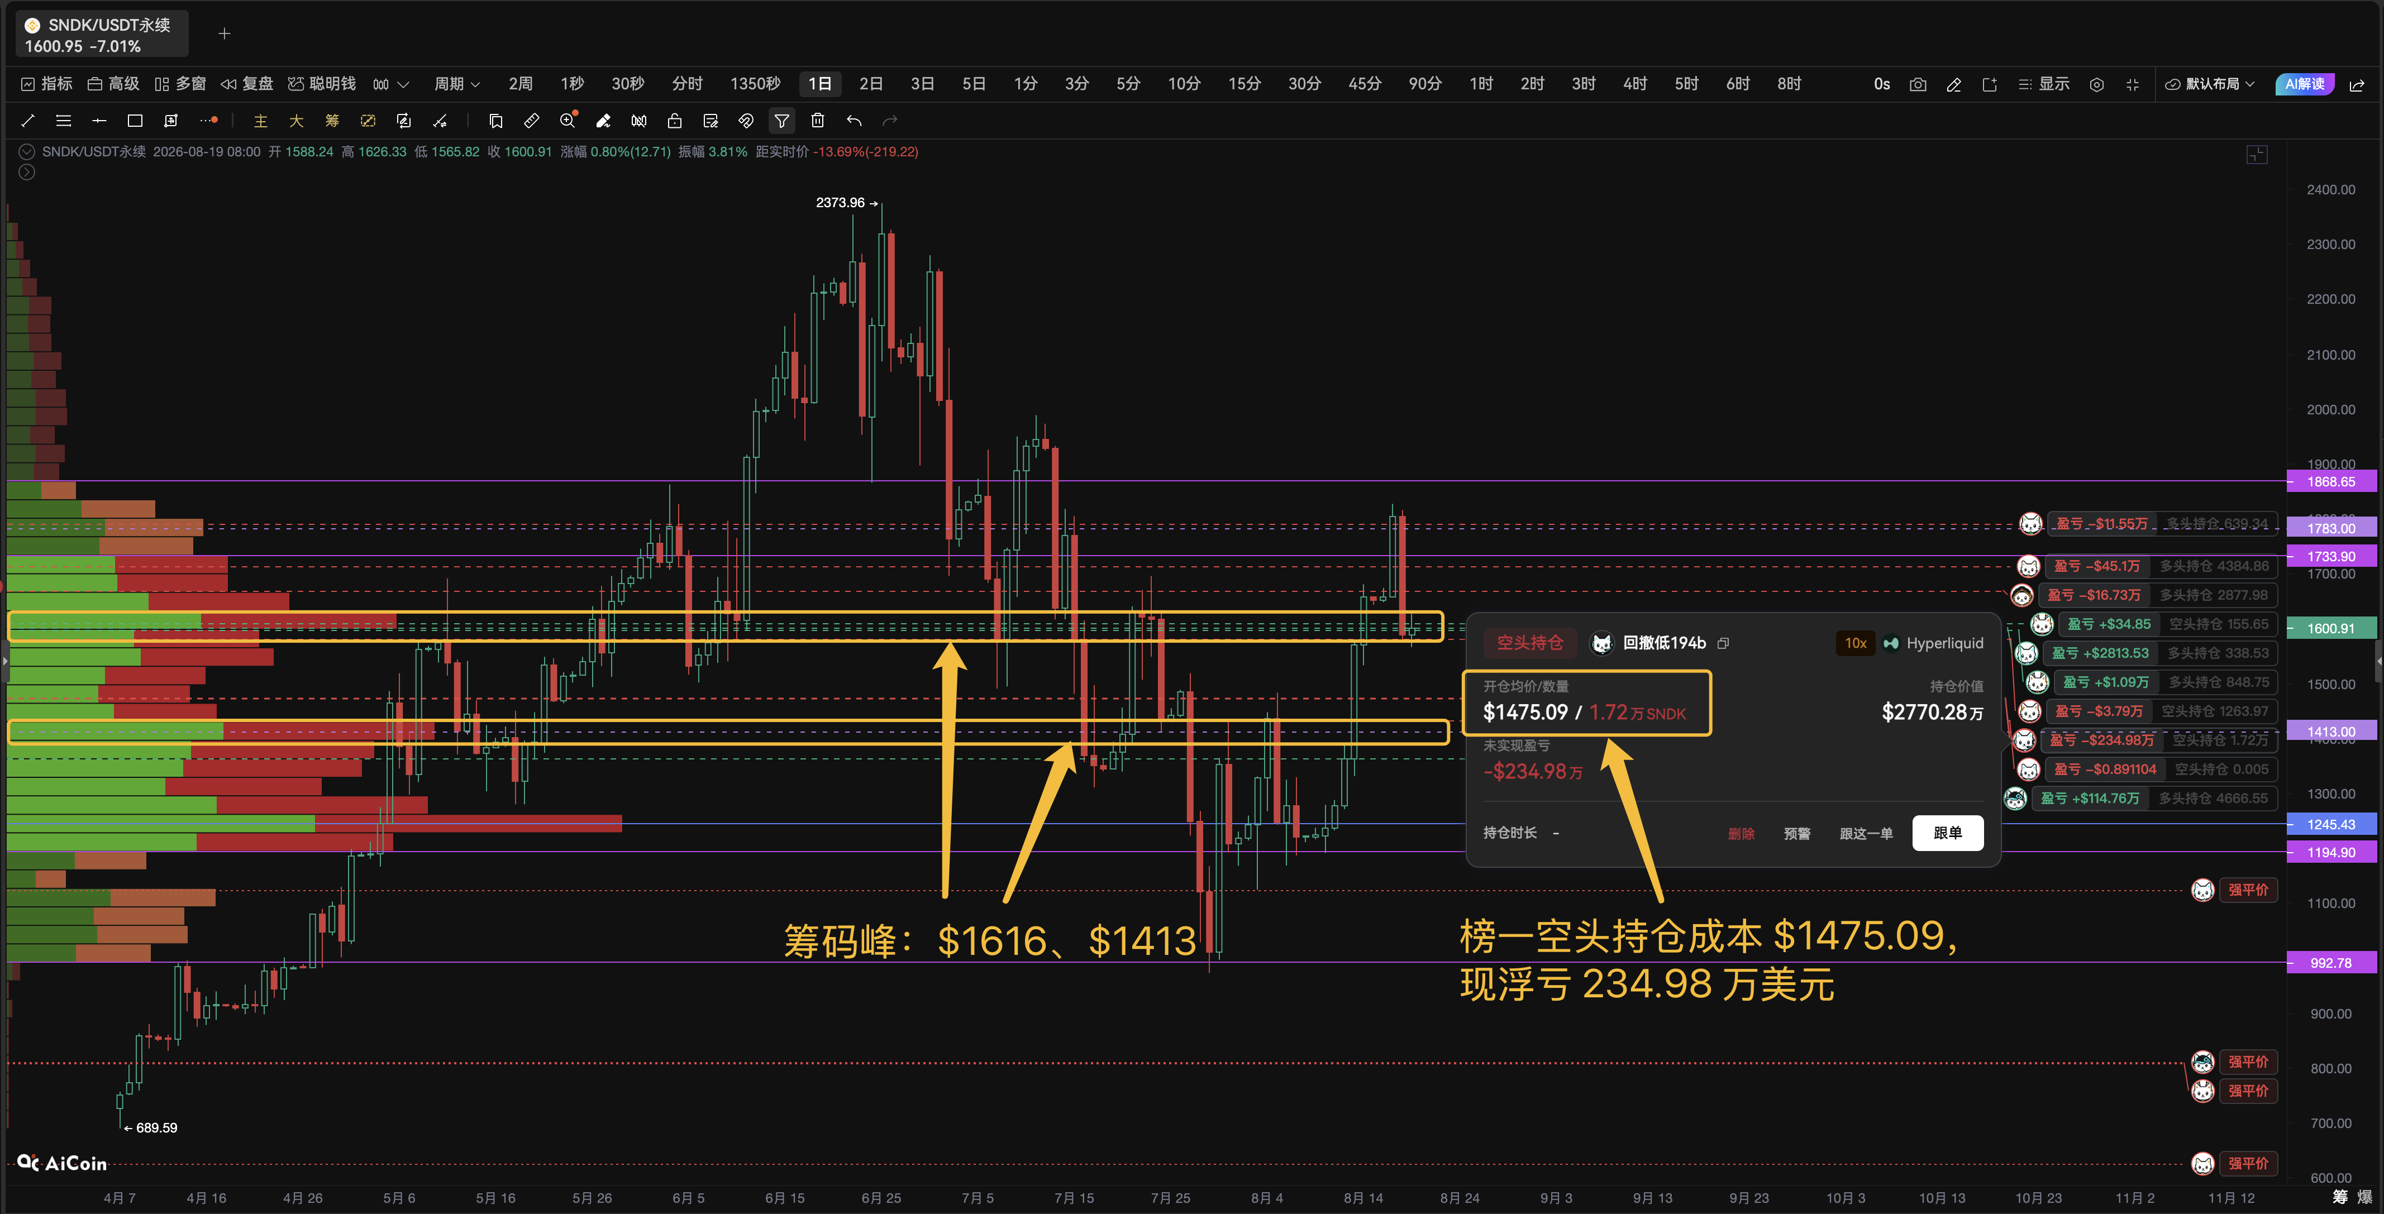The image size is (2384, 1214).
Task: Delete drawings with the trash icon
Action: [x=818, y=120]
